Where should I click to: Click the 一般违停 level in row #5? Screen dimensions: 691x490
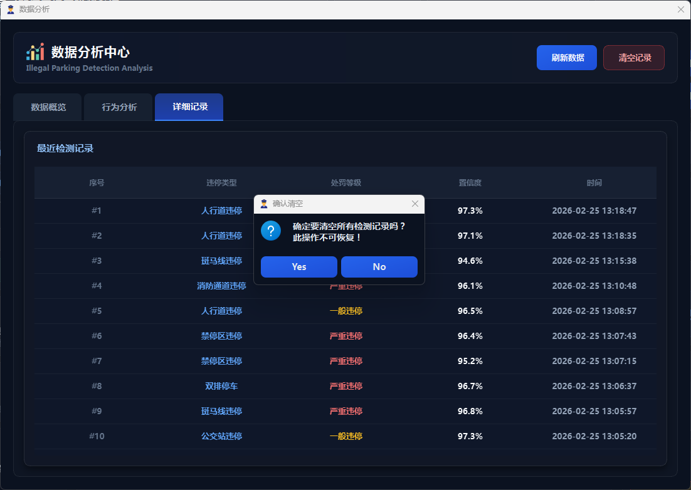point(345,311)
